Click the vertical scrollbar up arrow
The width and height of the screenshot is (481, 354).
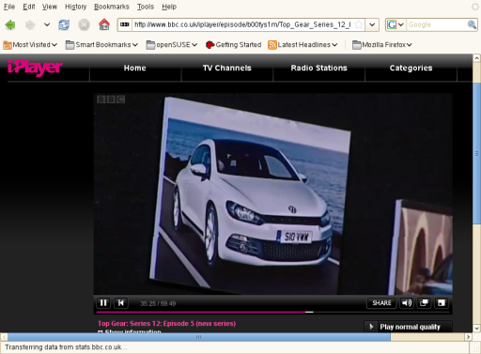coord(476,58)
